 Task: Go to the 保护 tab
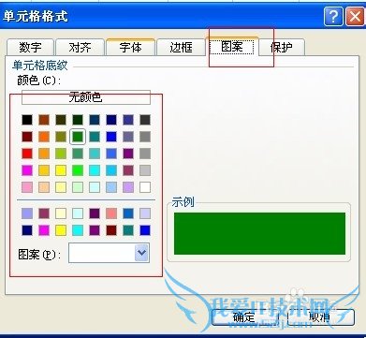point(282,48)
